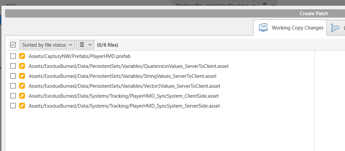The image size is (345, 151).
Task: Toggle the select-all files checkbox
Action: (x=13, y=45)
